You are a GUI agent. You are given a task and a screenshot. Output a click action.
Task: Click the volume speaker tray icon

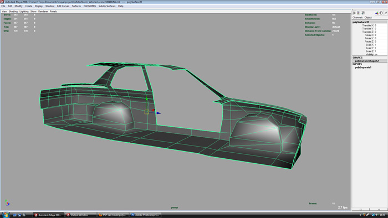pos(376,215)
